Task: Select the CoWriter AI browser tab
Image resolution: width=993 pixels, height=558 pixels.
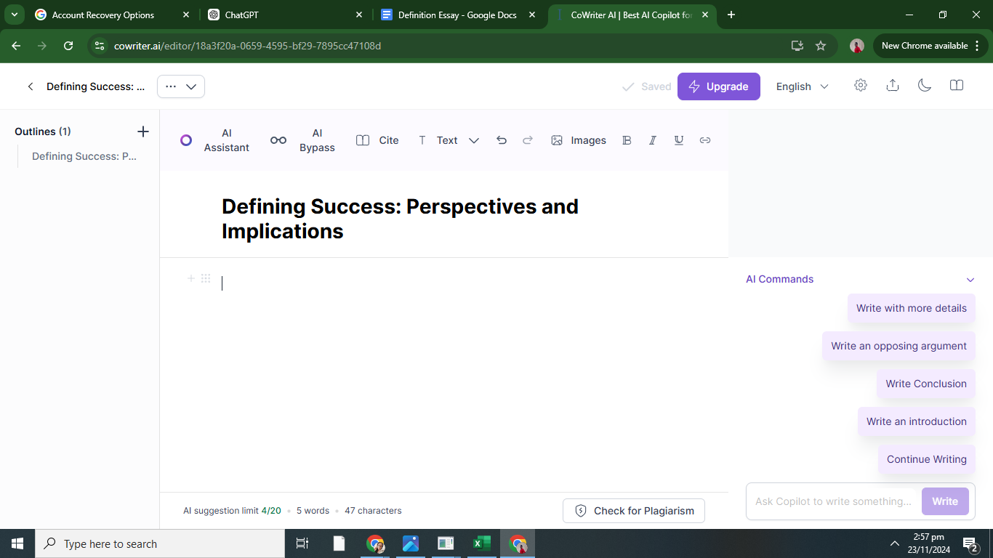Action: (x=631, y=15)
